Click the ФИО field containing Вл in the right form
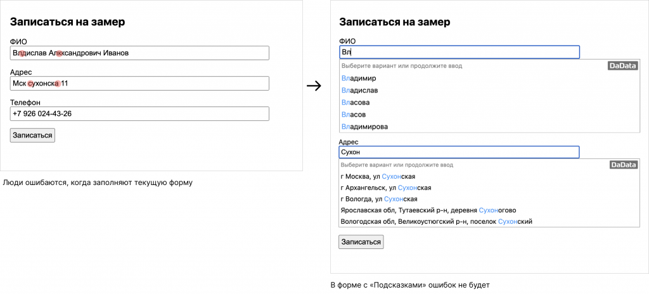 tap(459, 52)
